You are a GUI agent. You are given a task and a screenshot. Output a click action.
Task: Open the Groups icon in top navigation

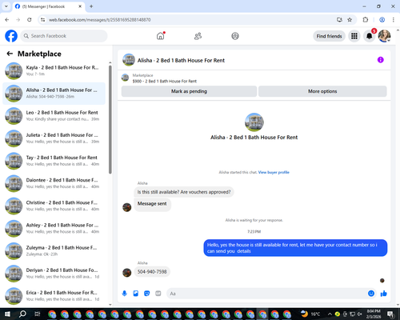coord(235,36)
